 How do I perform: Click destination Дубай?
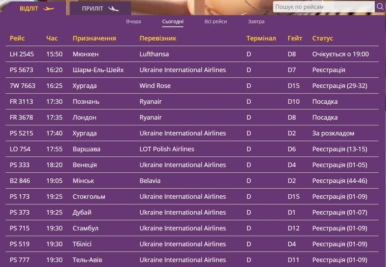(x=82, y=212)
